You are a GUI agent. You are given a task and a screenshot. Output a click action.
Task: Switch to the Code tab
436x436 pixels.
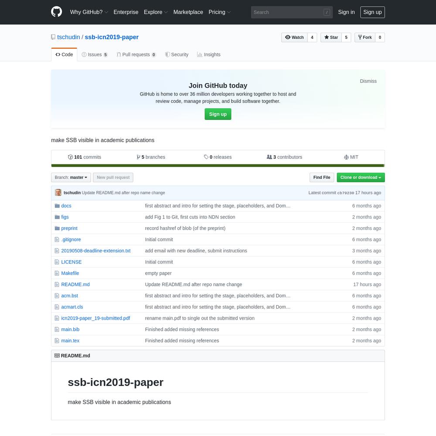pyautogui.click(x=64, y=54)
